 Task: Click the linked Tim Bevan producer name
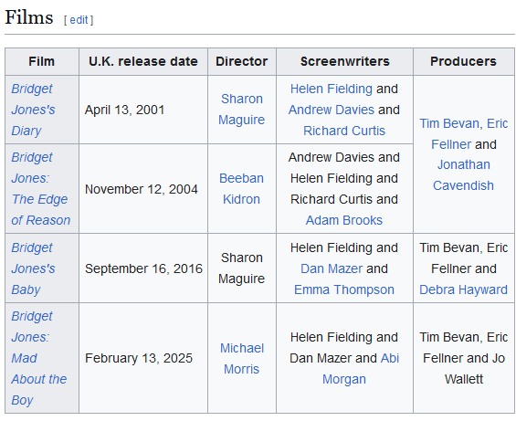pyautogui.click(x=449, y=124)
